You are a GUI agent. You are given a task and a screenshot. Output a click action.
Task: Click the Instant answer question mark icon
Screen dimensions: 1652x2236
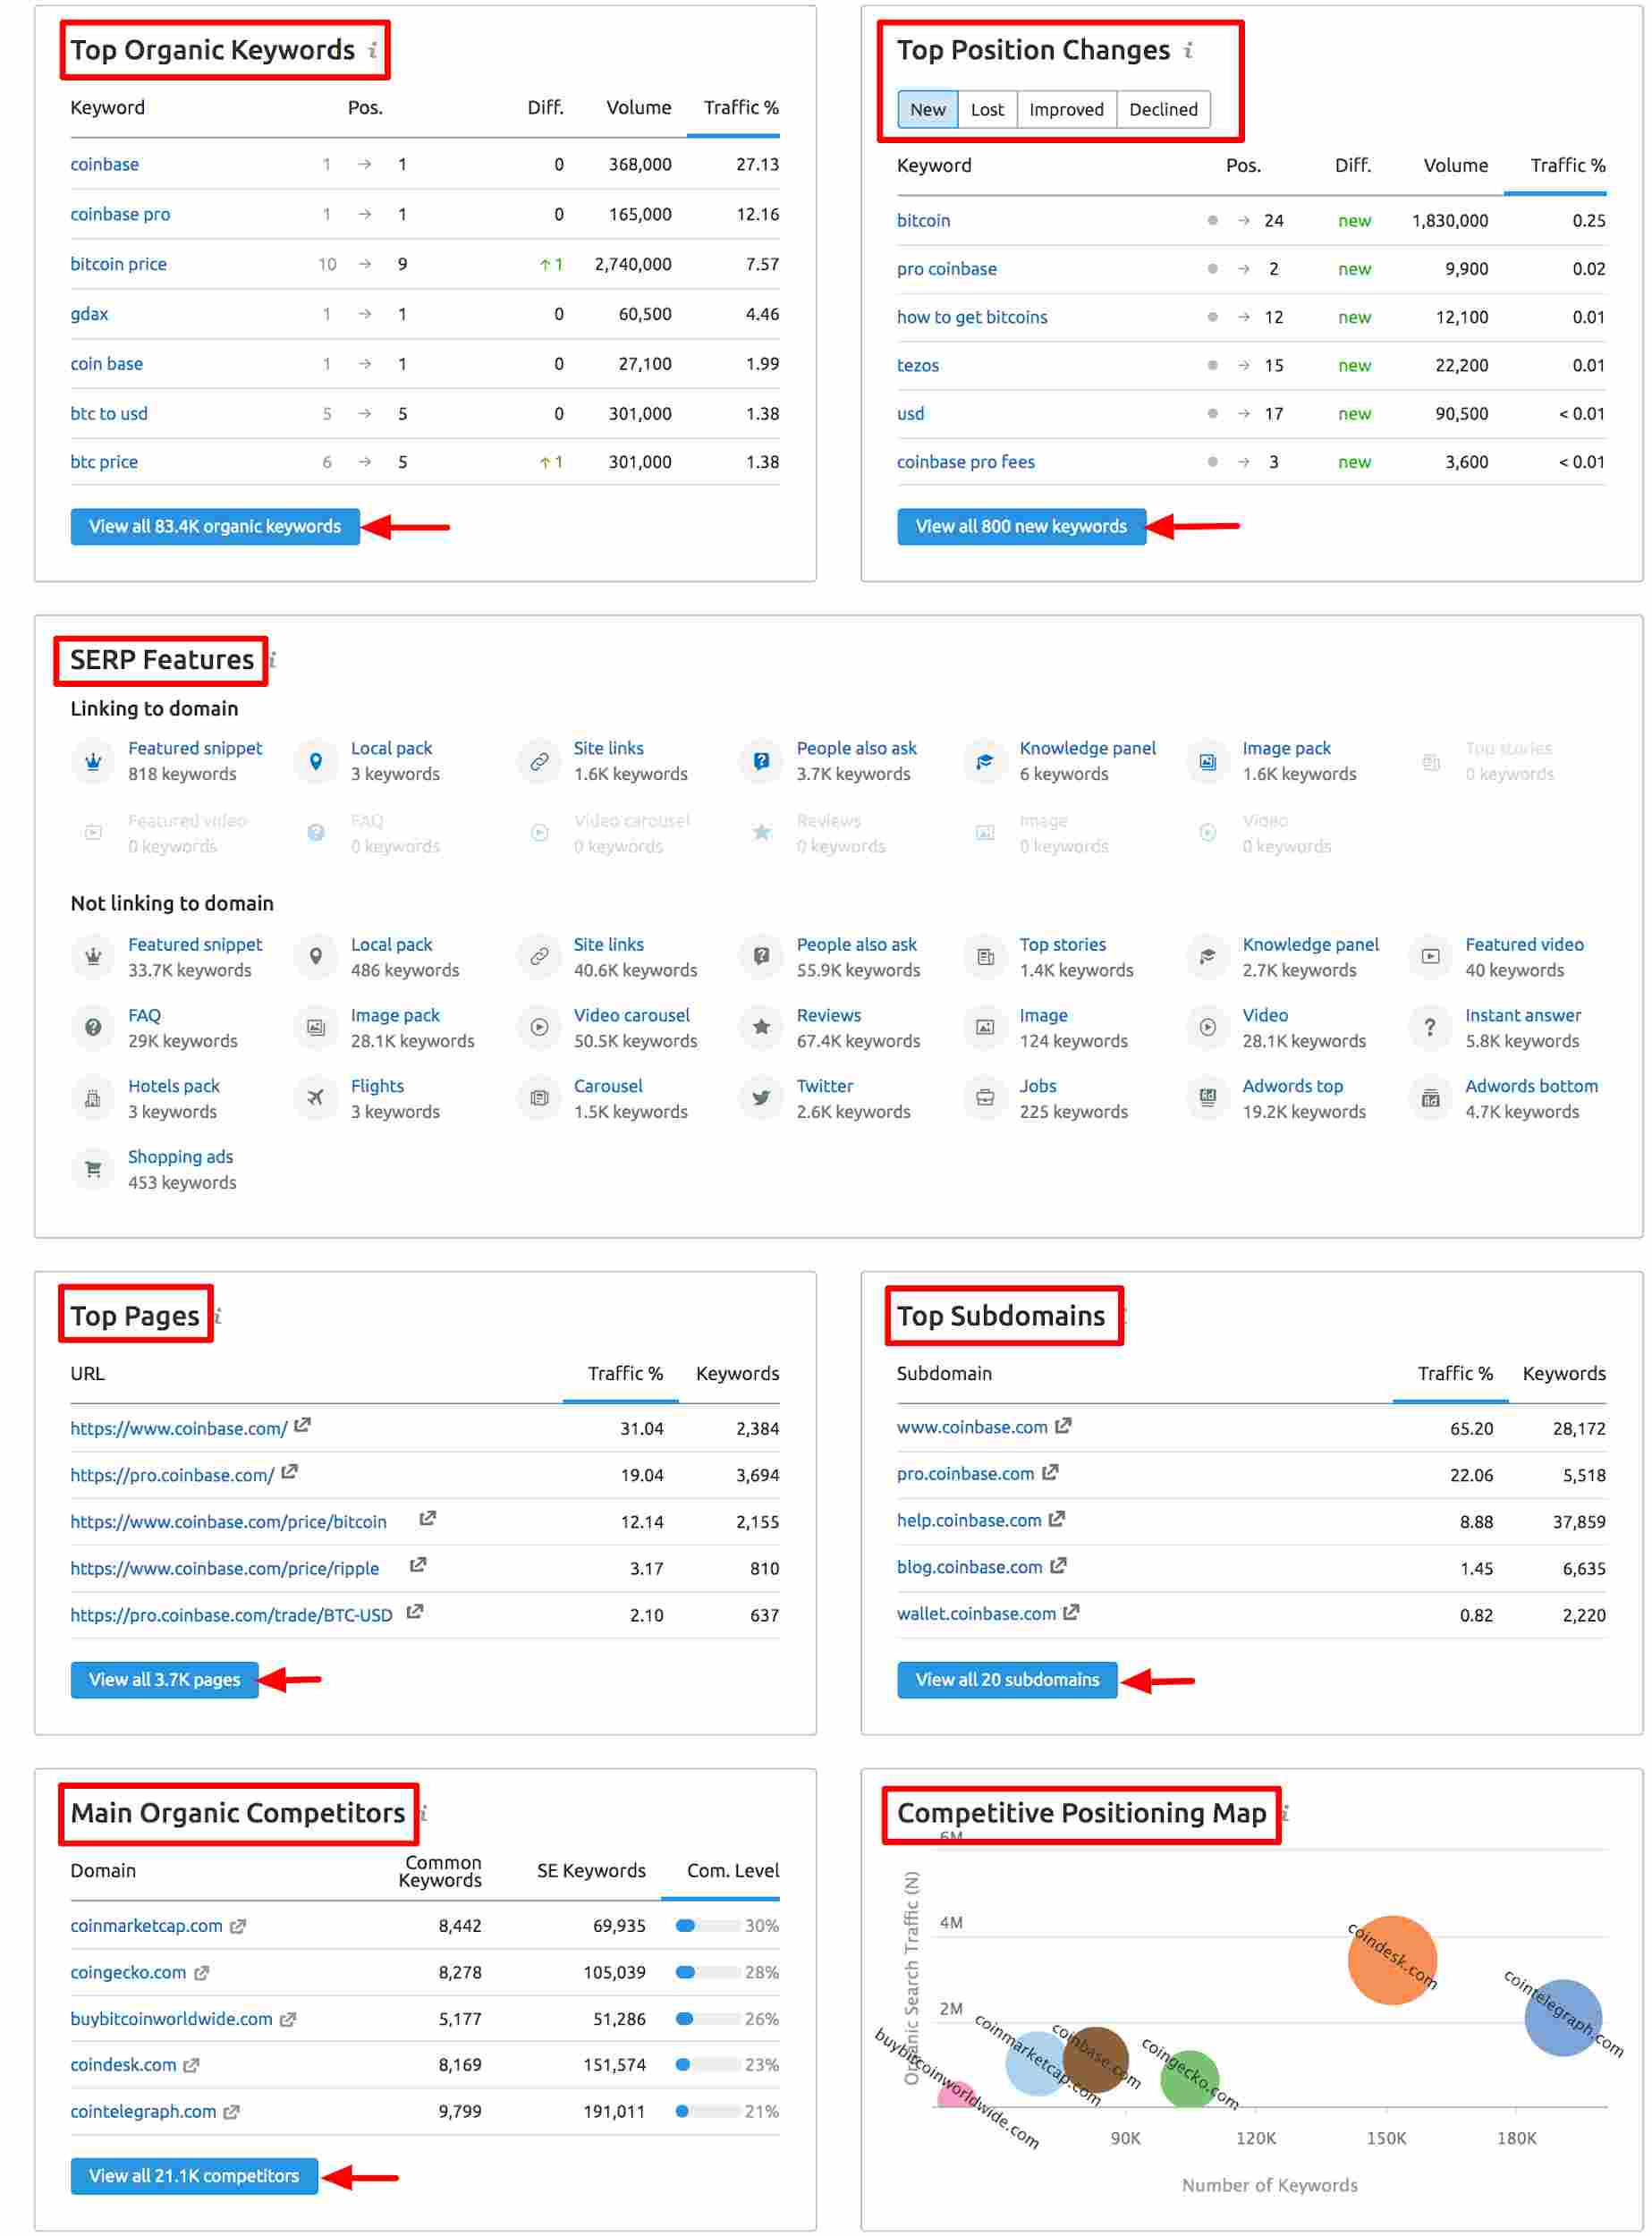[1431, 1028]
